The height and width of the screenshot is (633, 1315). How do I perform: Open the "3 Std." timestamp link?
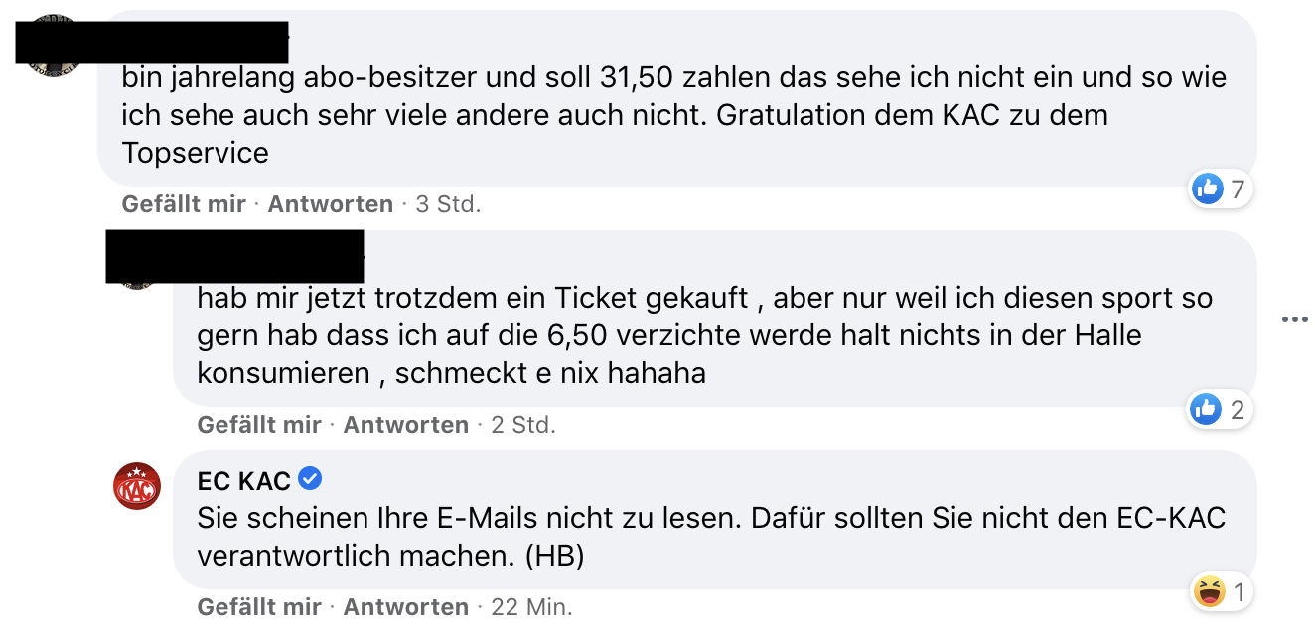448,204
